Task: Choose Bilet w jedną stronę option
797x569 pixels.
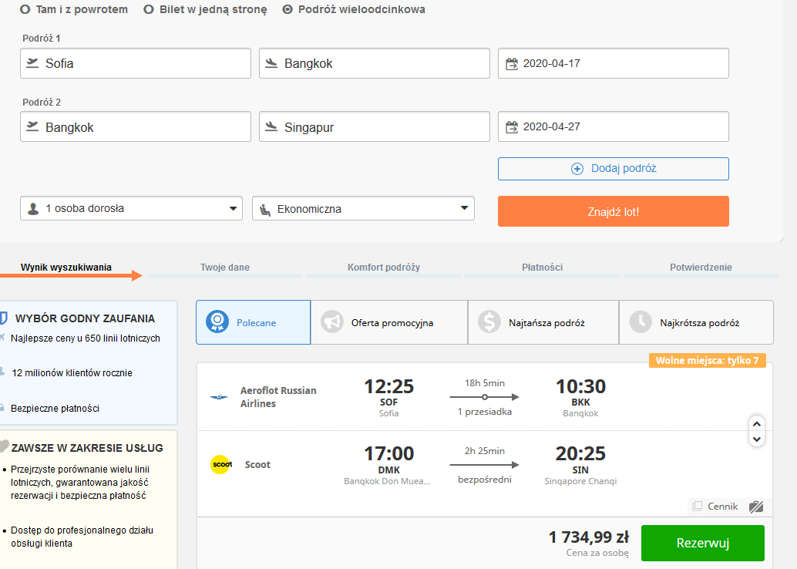Action: [x=149, y=10]
